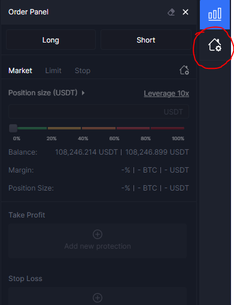Expand the Position size (USDT) arrow

click(x=83, y=93)
